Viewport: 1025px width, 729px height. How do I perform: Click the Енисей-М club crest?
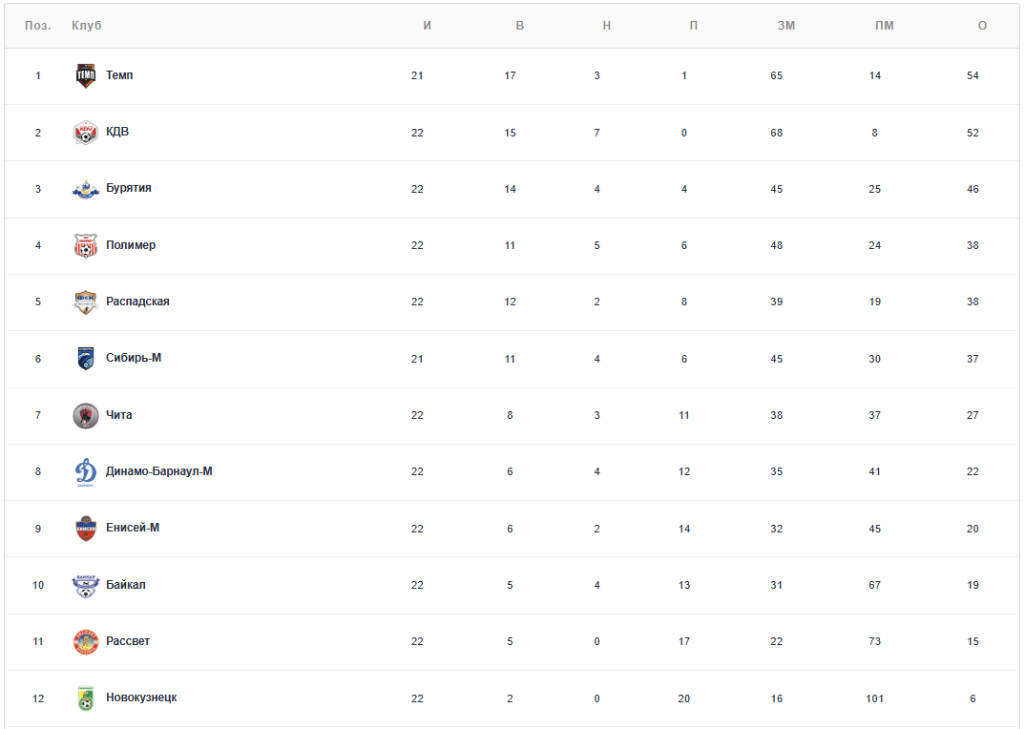86,529
